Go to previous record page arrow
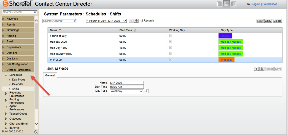288x135 pixels. 131,21
